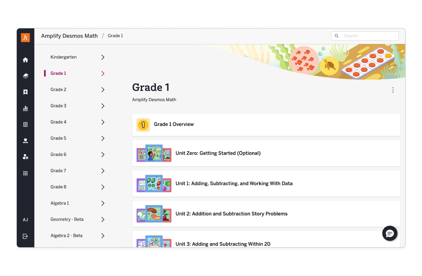Open the sign out icon
The image size is (422, 276).
(x=25, y=236)
